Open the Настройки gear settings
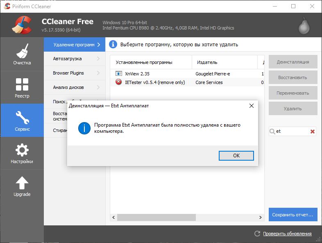The height and width of the screenshot is (243, 322). click(x=22, y=153)
